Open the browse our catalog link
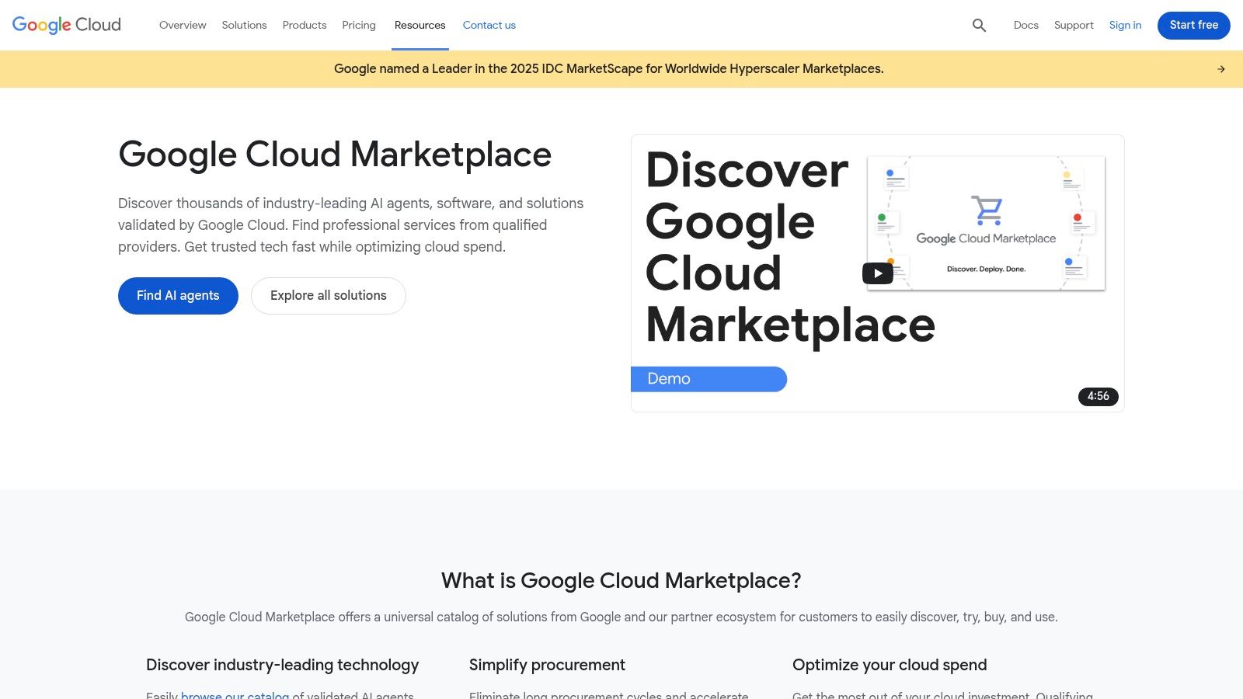 (233, 696)
